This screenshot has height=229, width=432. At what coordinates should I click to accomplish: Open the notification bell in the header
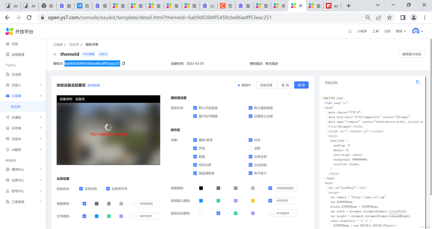[x=350, y=31]
